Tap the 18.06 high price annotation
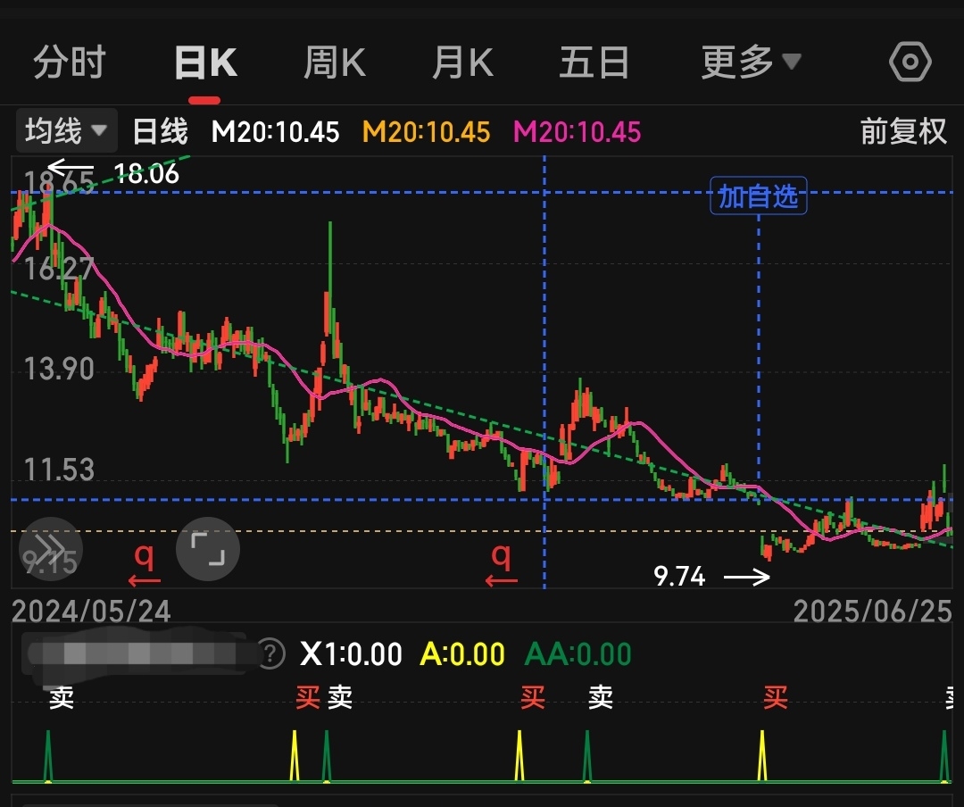This screenshot has width=964, height=807. pos(146,173)
